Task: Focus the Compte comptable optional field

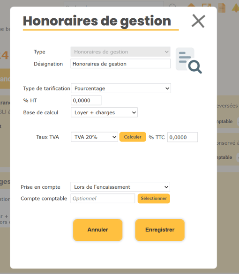Action: [103, 198]
